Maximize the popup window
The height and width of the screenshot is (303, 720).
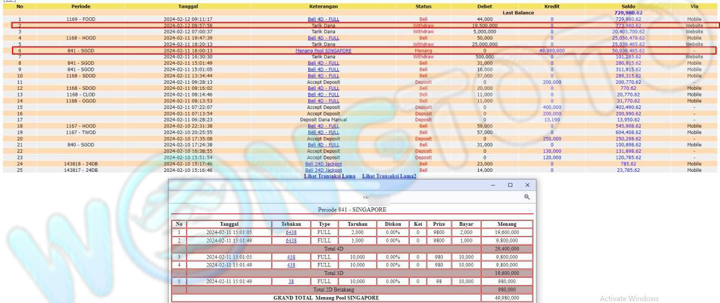pyautogui.click(x=510, y=185)
